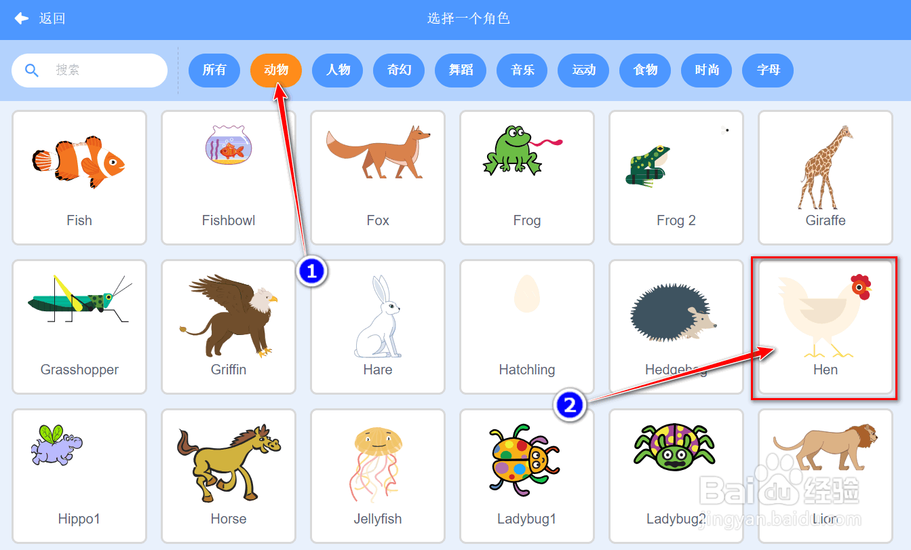Filter sprites by 食物

coord(645,70)
